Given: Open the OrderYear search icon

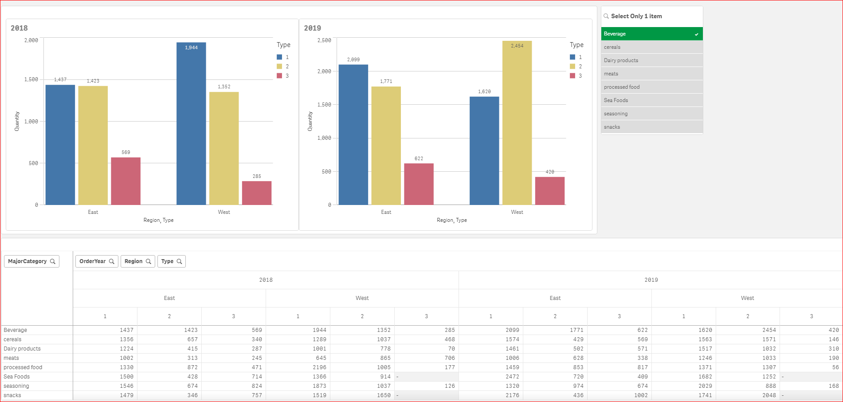Looking at the screenshot, I should tap(112, 261).
